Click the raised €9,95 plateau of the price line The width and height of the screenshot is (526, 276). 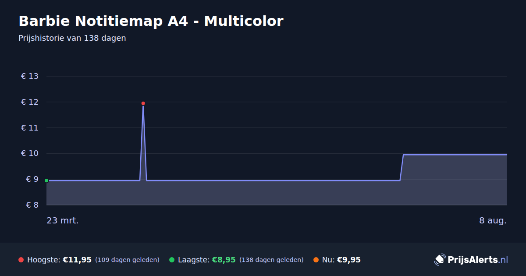[455, 155]
